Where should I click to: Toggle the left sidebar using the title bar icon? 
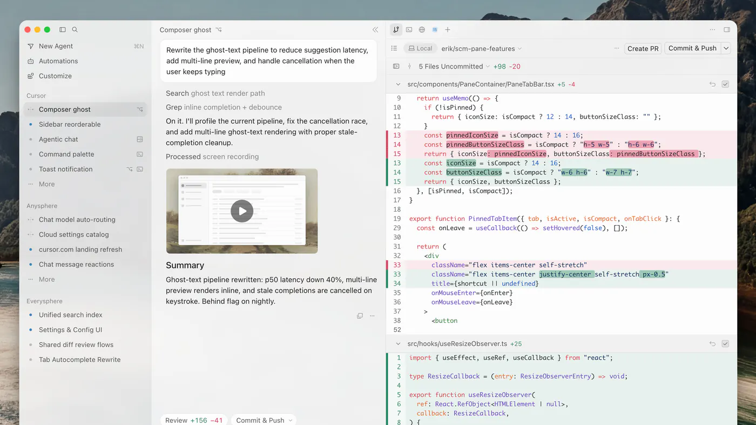[x=63, y=30]
